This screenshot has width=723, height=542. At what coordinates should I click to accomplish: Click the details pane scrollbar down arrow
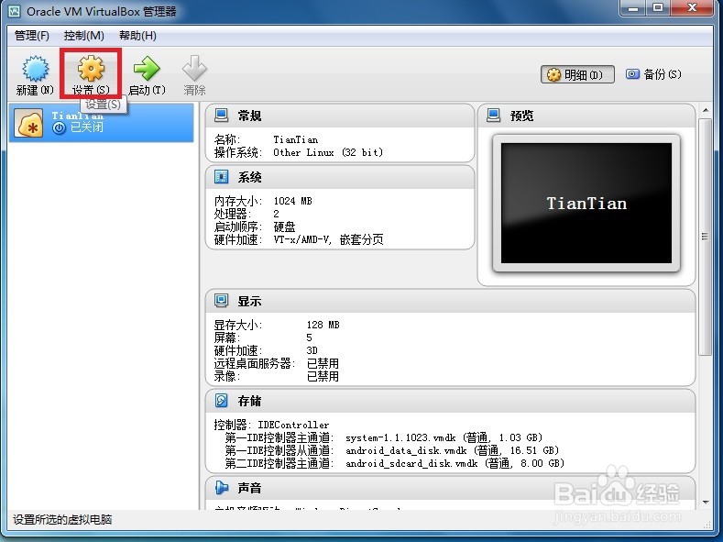pos(705,503)
